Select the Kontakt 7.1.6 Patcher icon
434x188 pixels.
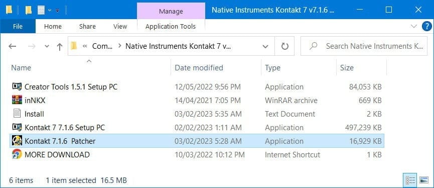tap(17, 141)
